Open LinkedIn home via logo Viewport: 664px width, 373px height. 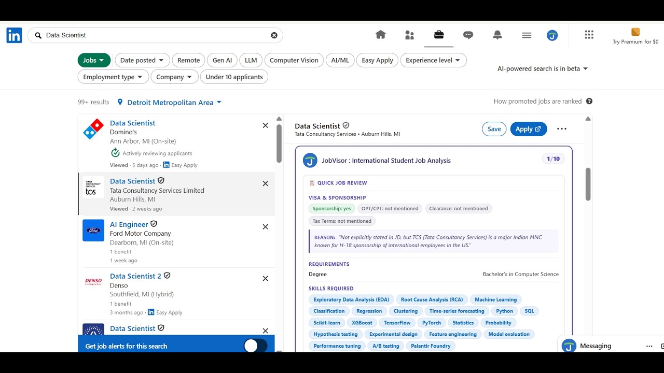14,35
